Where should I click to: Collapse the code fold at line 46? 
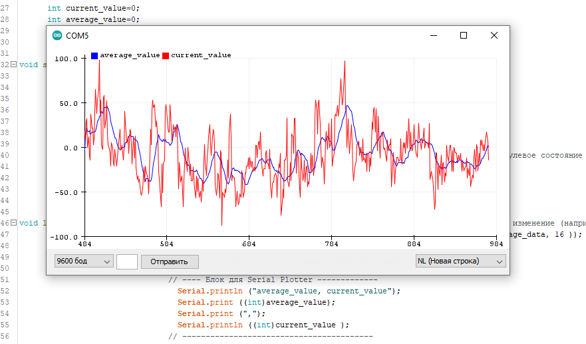tap(13, 223)
